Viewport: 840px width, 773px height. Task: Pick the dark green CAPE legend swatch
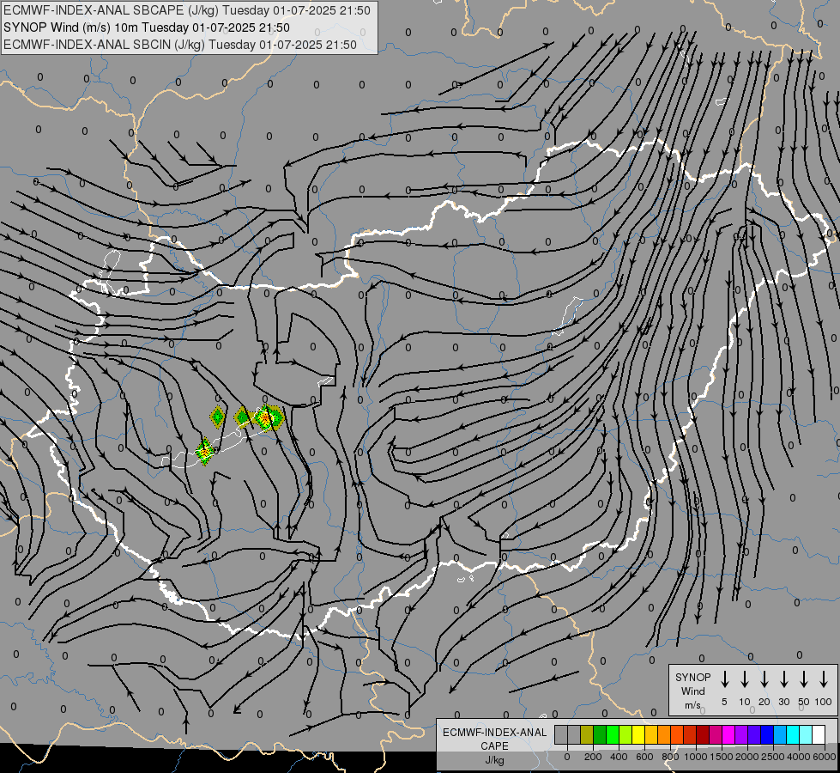click(x=600, y=734)
